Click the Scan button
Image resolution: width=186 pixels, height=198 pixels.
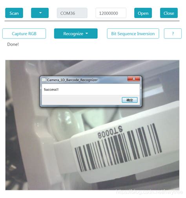(x=14, y=13)
